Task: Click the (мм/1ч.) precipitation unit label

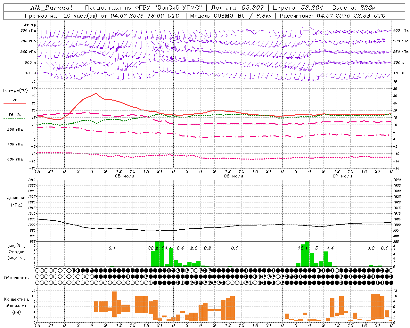Action: (17, 258)
